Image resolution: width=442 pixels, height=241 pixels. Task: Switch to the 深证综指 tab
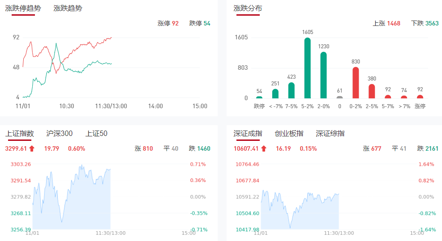tap(330, 133)
